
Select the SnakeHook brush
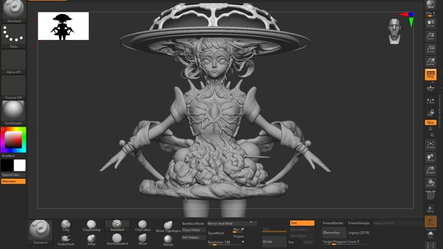(66, 240)
